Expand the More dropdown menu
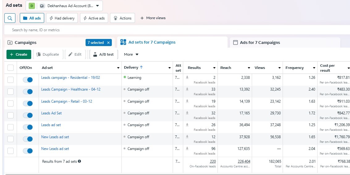This screenshot has height=175, width=350. pyautogui.click(x=131, y=54)
